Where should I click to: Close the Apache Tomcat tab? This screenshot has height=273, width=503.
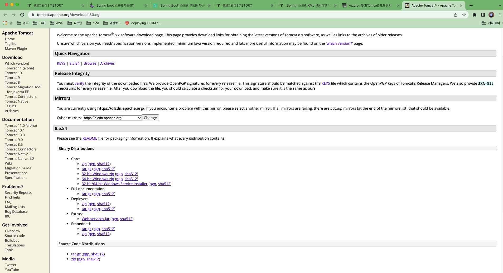tap(461, 5)
